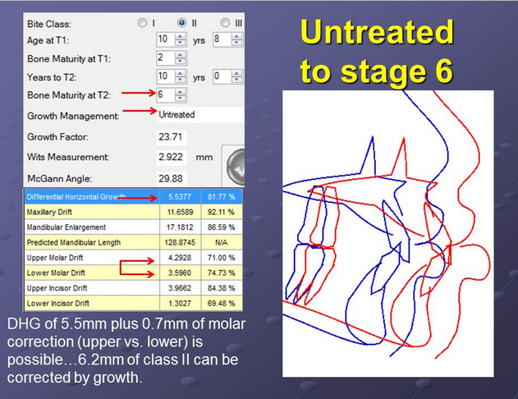Click the Wits Measurement value field
Viewport: 518px width, 399px height.
[x=175, y=156]
